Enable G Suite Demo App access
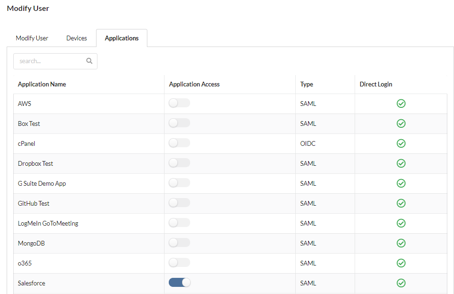The image size is (454, 294). (180, 183)
